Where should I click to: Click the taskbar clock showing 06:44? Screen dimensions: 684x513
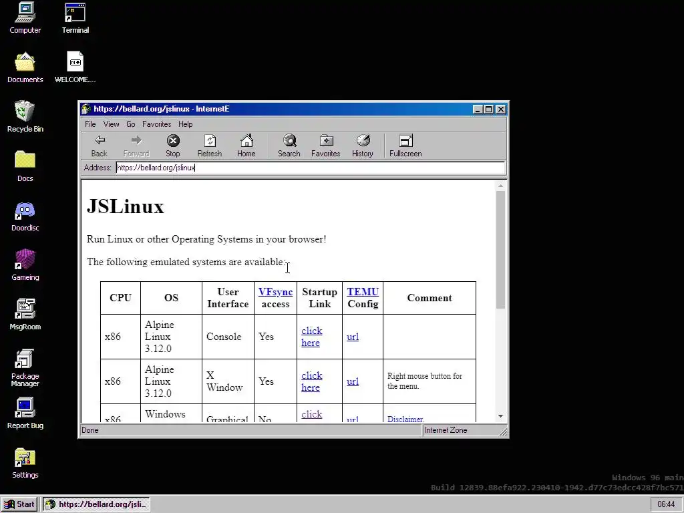666,504
